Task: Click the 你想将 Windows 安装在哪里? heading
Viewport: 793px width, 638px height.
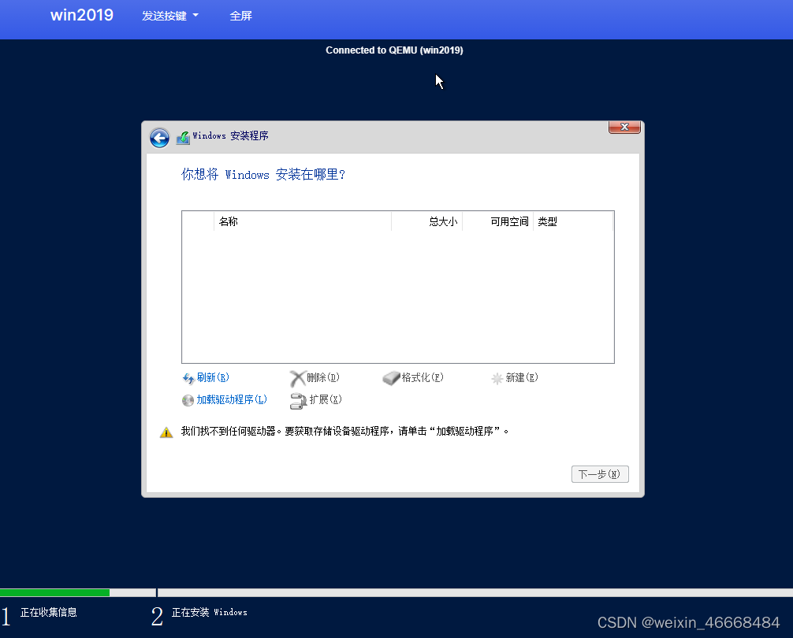Action: [263, 175]
